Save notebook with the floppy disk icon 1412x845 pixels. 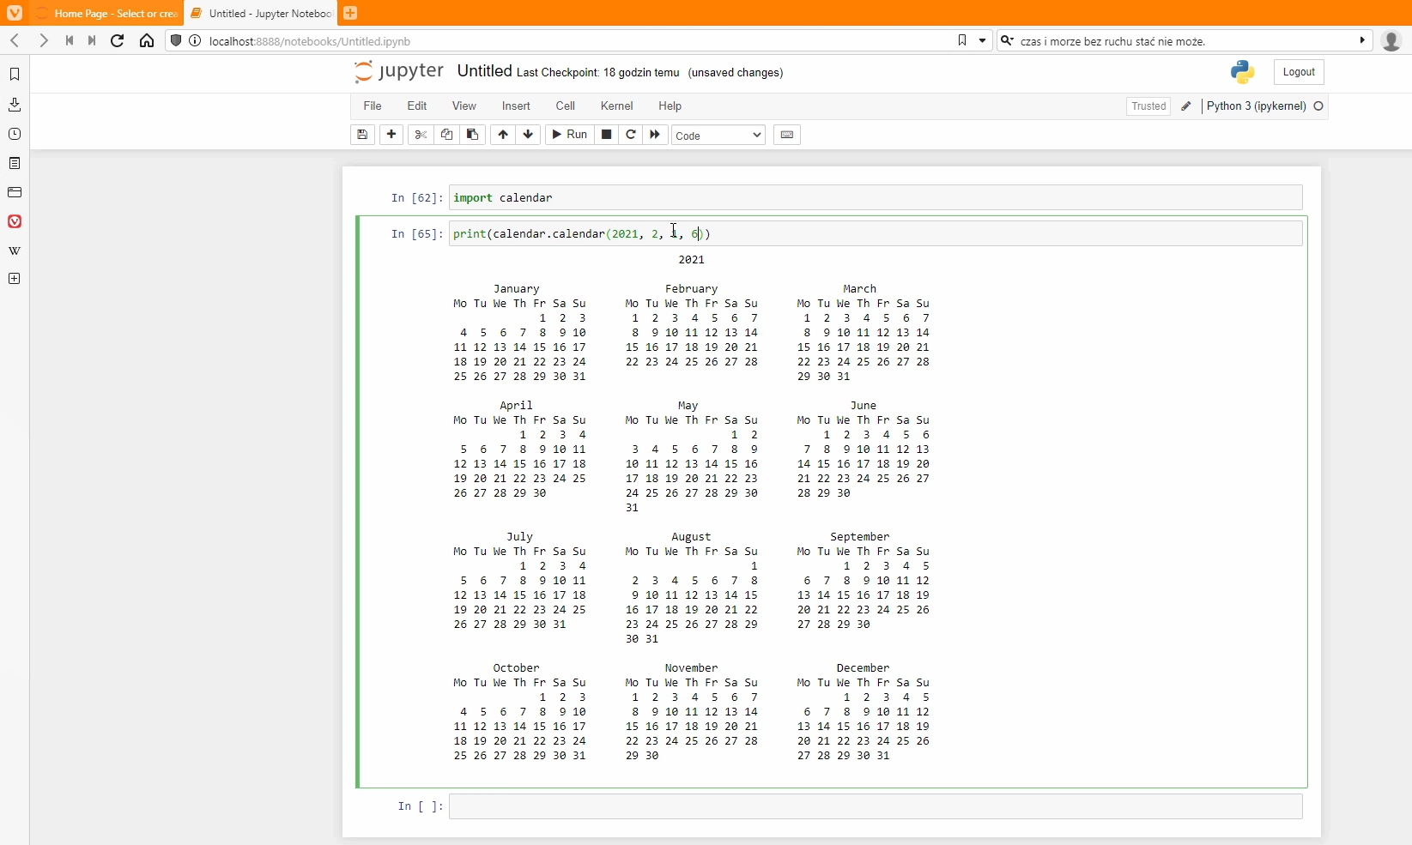(362, 135)
